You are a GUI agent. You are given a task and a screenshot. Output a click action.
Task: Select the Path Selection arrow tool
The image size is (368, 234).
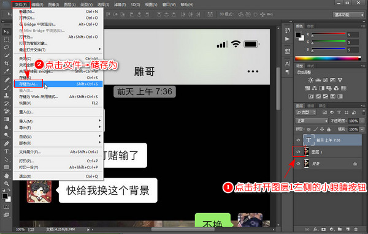(x=6, y=159)
